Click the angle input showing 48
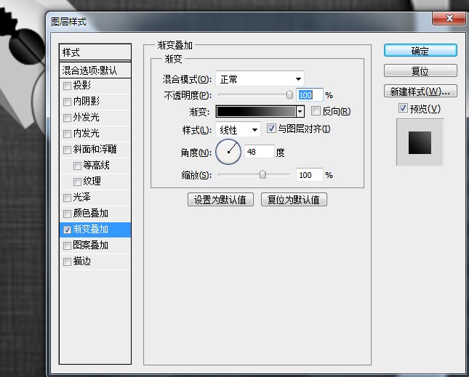 pyautogui.click(x=259, y=152)
